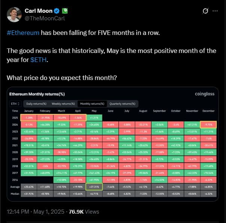Switch to Daily returns(%) tab

36,104
